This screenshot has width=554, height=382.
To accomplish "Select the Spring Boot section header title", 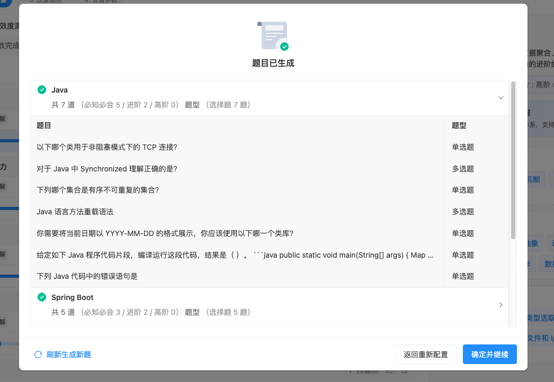I will [x=73, y=297].
